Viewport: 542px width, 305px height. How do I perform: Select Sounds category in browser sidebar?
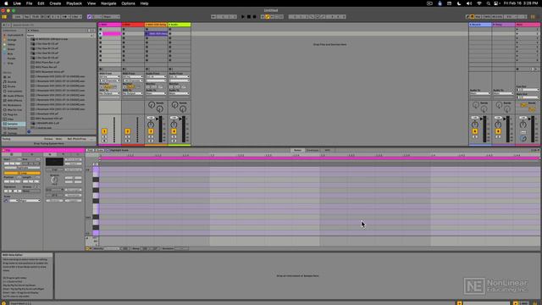coord(11,82)
